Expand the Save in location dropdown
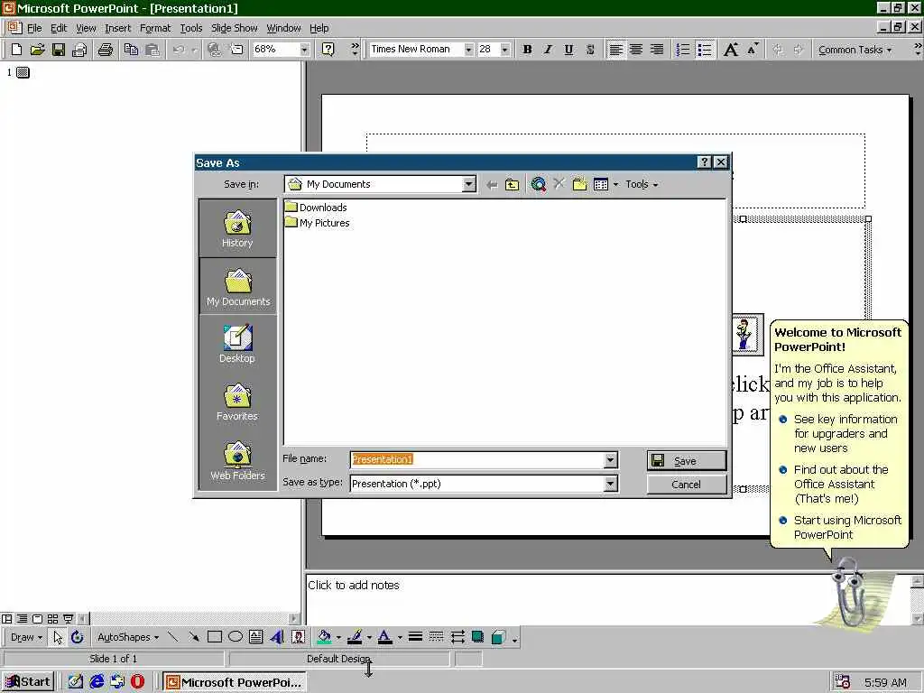Viewport: 924px width, 693px height. 468,184
